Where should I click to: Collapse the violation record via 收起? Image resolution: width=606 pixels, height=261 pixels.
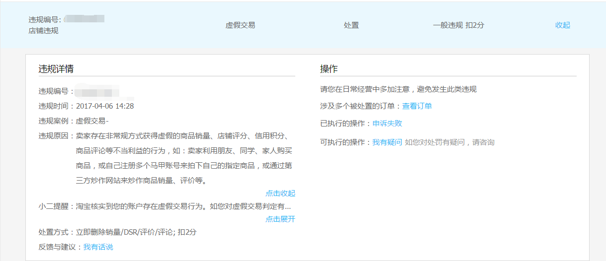562,25
